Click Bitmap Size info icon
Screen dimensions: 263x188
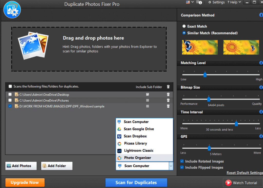261,87
